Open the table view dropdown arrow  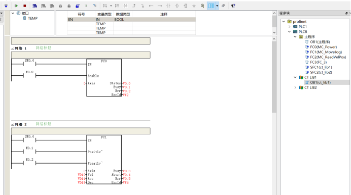tap(217, 6)
